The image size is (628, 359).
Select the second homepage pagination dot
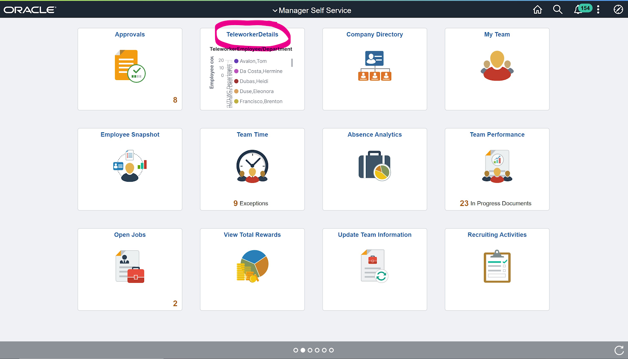pyautogui.click(x=303, y=350)
